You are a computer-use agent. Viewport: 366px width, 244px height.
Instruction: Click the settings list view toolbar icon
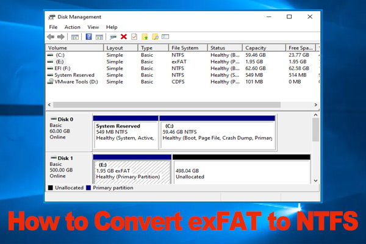click(x=165, y=37)
